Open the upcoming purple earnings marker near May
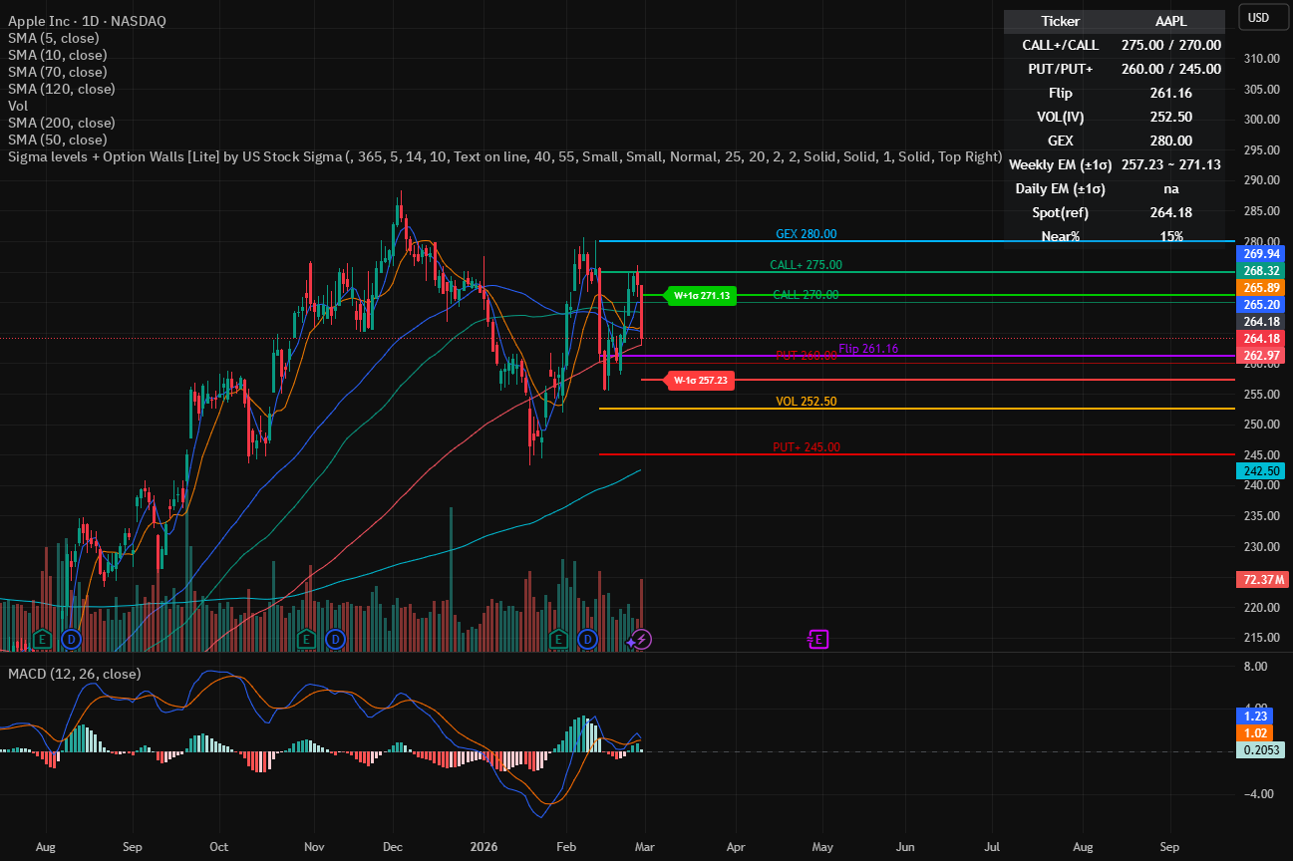 click(818, 639)
